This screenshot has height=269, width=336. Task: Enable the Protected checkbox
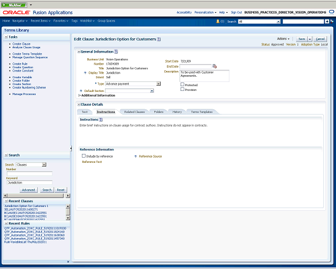(182, 85)
